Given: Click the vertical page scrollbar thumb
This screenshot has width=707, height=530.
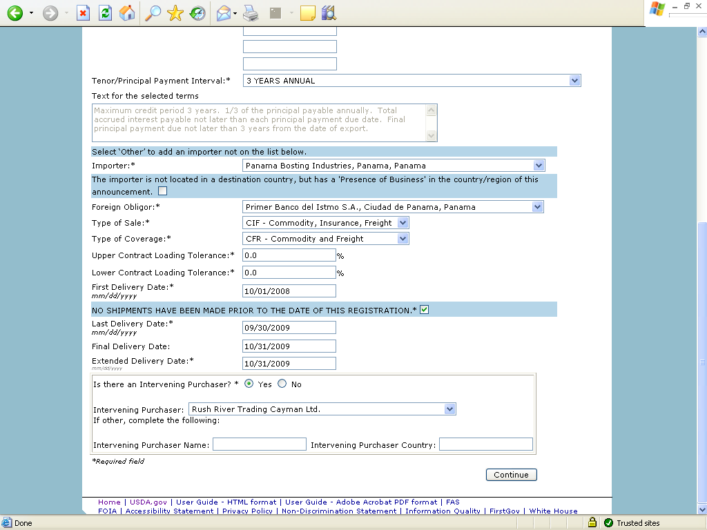Looking at the screenshot, I should [702, 362].
